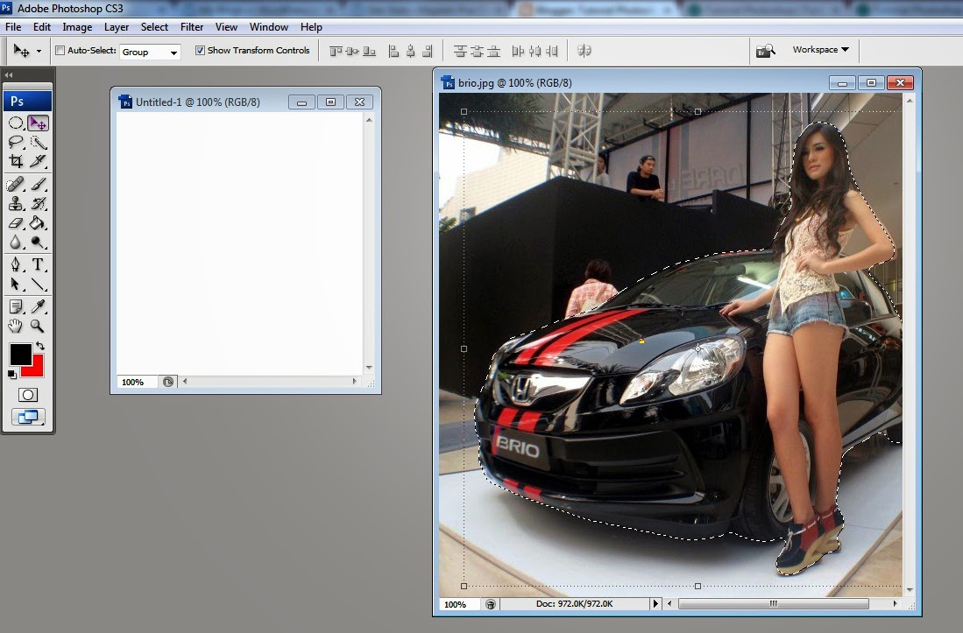The height and width of the screenshot is (633, 963).
Task: Select the Zoom tool
Action: pyautogui.click(x=38, y=326)
